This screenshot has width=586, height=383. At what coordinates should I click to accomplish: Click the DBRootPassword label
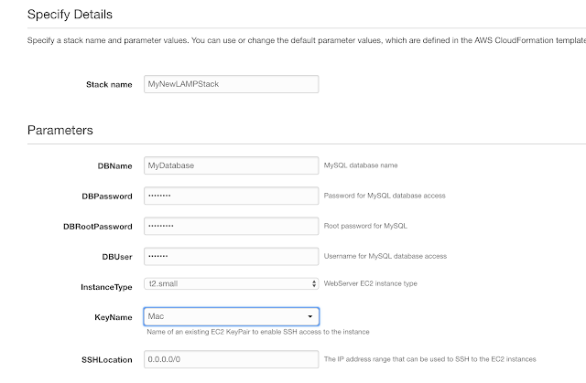[x=98, y=227]
